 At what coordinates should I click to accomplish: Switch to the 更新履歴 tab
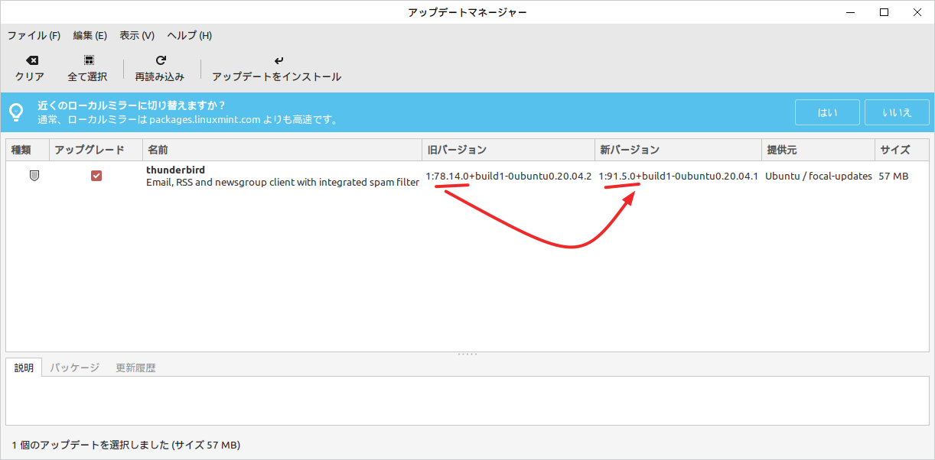tap(135, 368)
